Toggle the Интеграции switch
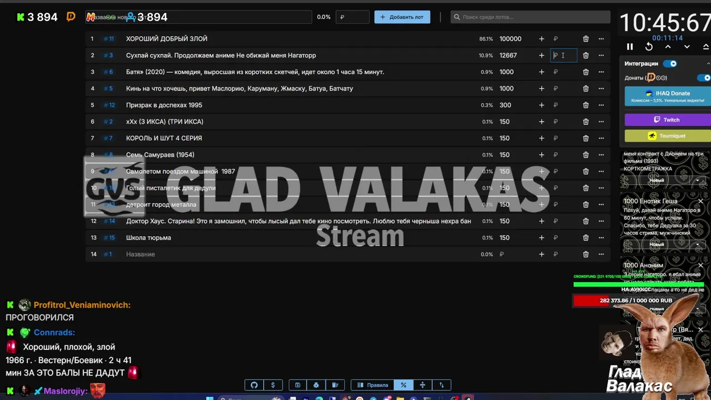Screen dimensions: 711x400 tap(670, 63)
